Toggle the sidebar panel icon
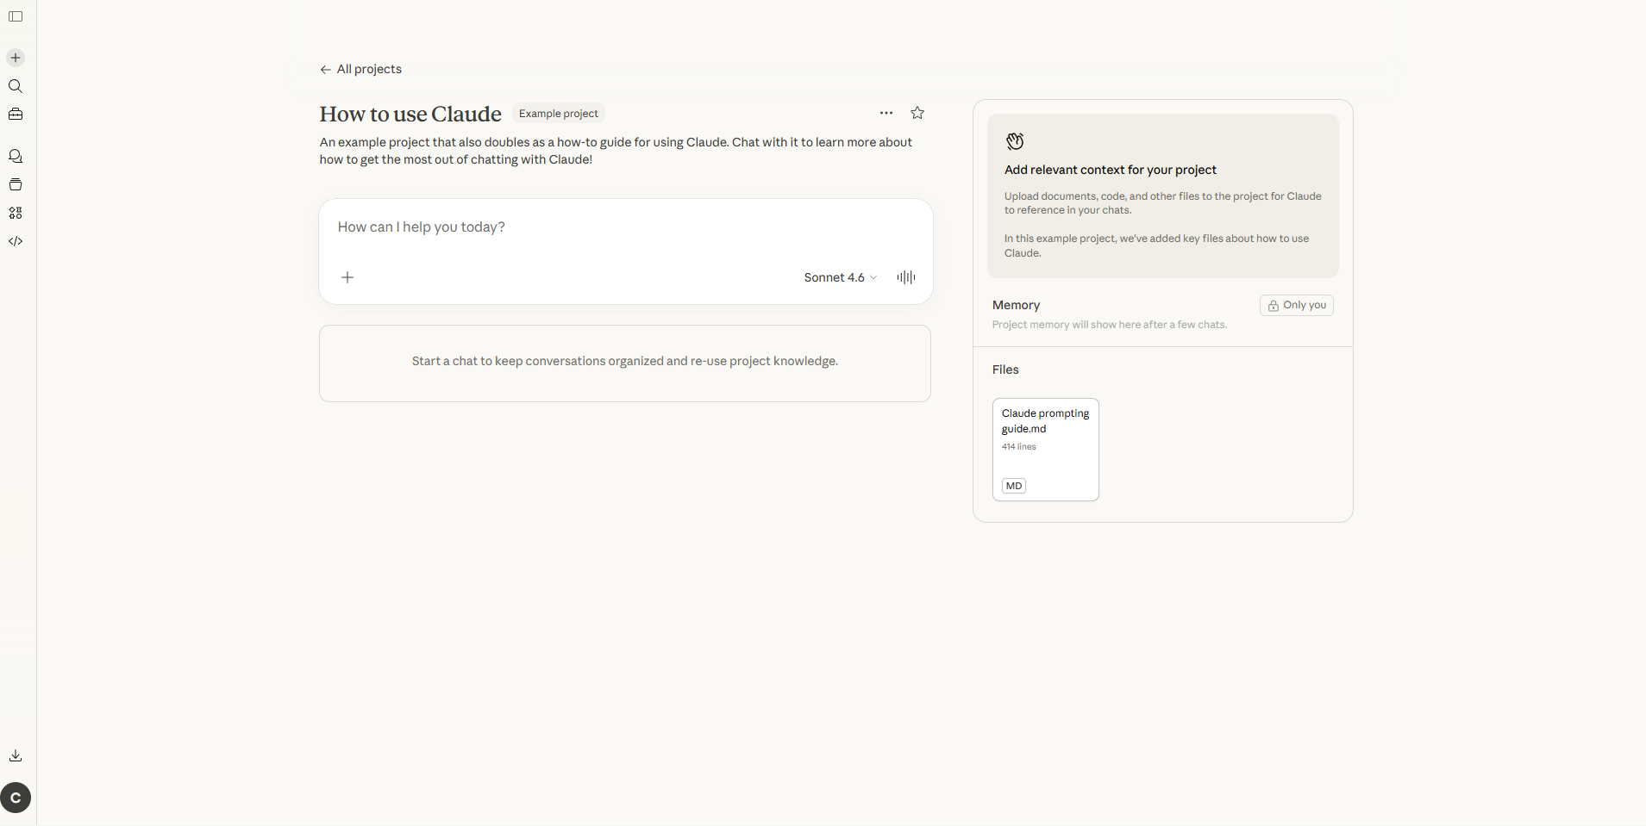 pyautogui.click(x=16, y=16)
